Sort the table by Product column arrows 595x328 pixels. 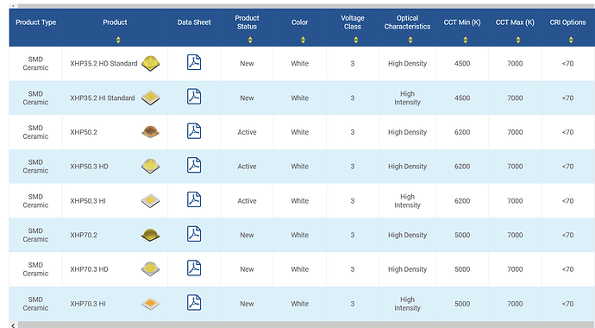click(x=118, y=40)
